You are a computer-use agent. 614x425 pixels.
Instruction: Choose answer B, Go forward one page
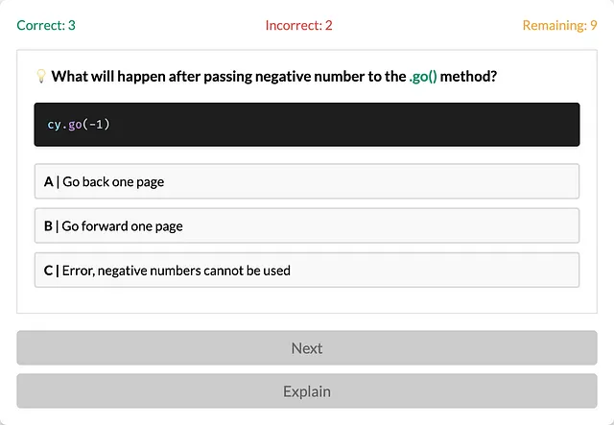click(x=307, y=225)
